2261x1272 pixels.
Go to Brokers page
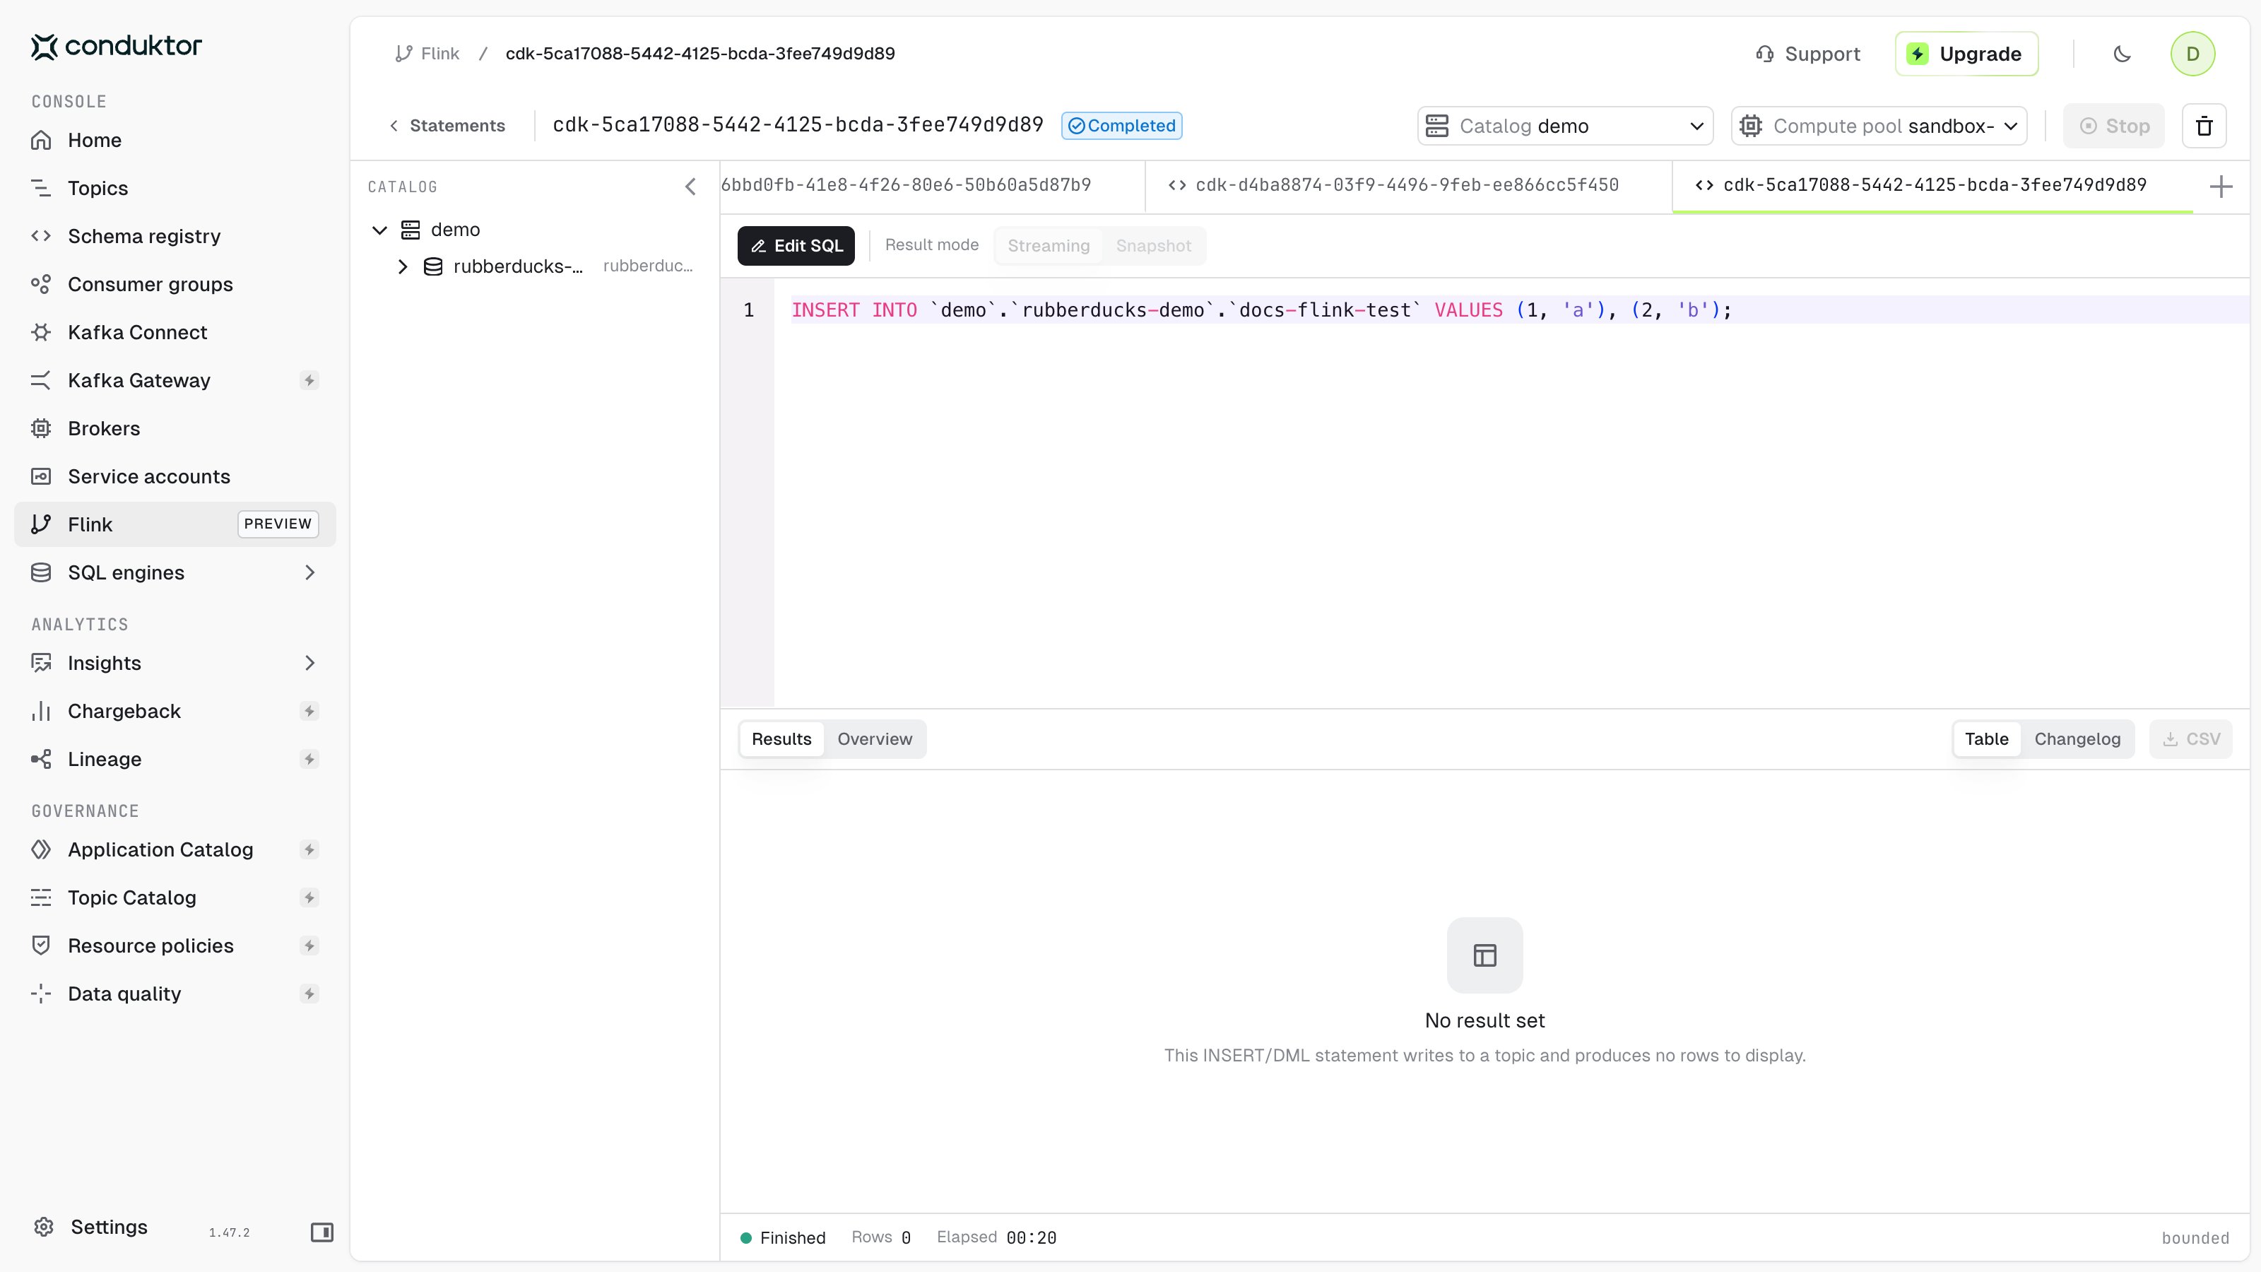click(x=175, y=428)
